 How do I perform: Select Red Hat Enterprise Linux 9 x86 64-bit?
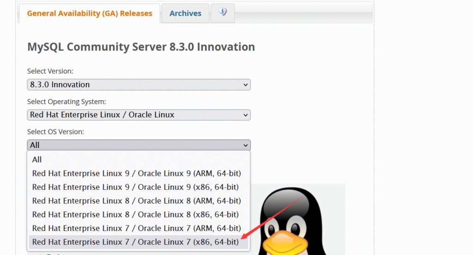(135, 187)
